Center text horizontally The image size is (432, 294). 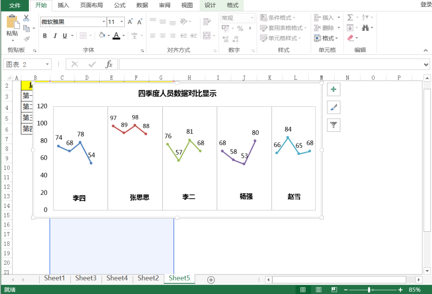pos(163,36)
